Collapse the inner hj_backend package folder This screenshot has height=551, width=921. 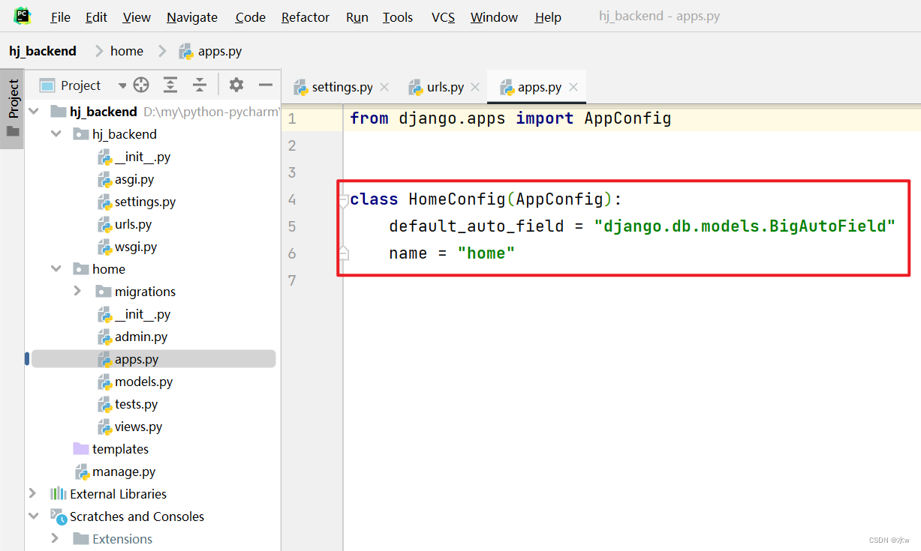[x=56, y=133]
